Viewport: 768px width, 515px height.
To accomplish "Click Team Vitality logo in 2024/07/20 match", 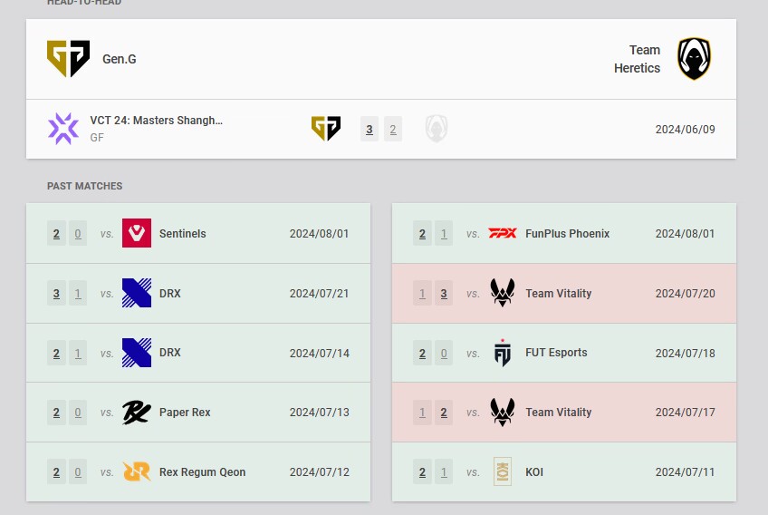I will [x=503, y=293].
